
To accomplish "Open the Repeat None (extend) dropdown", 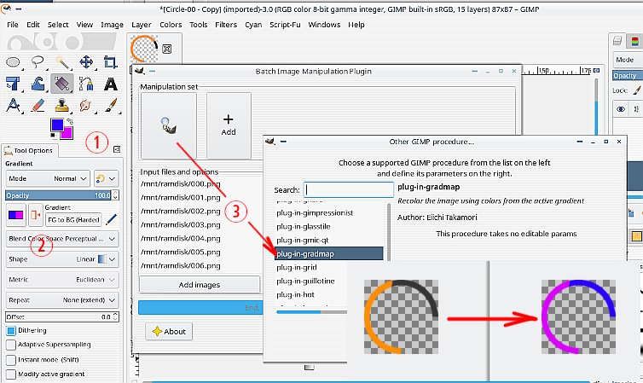I will coord(62,300).
